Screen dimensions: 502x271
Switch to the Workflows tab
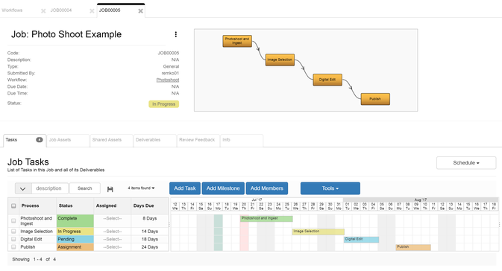pos(12,10)
